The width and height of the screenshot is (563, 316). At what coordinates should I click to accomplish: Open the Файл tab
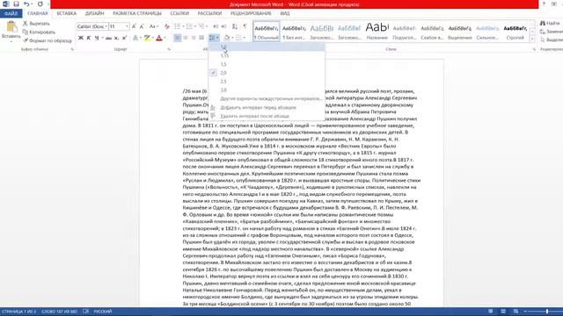click(x=11, y=13)
